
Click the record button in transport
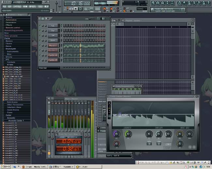80,9
